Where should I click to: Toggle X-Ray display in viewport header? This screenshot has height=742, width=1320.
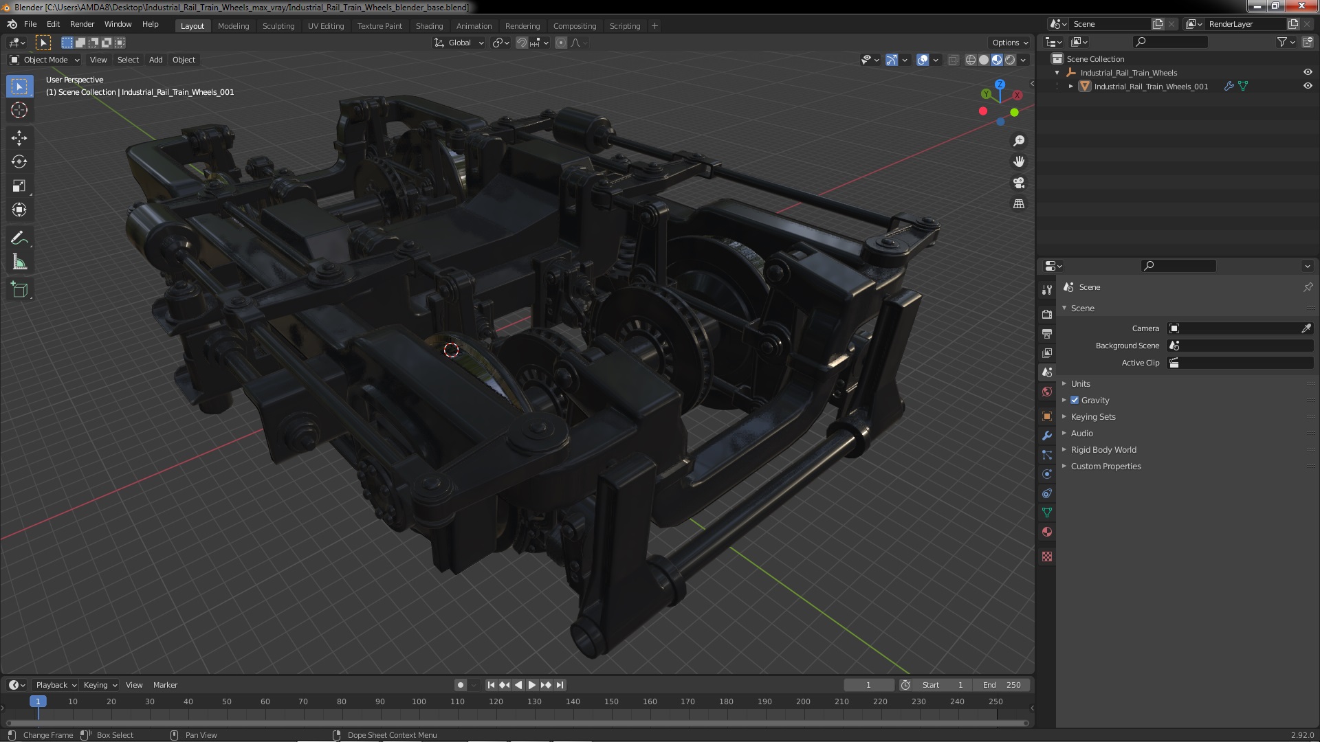click(x=953, y=60)
